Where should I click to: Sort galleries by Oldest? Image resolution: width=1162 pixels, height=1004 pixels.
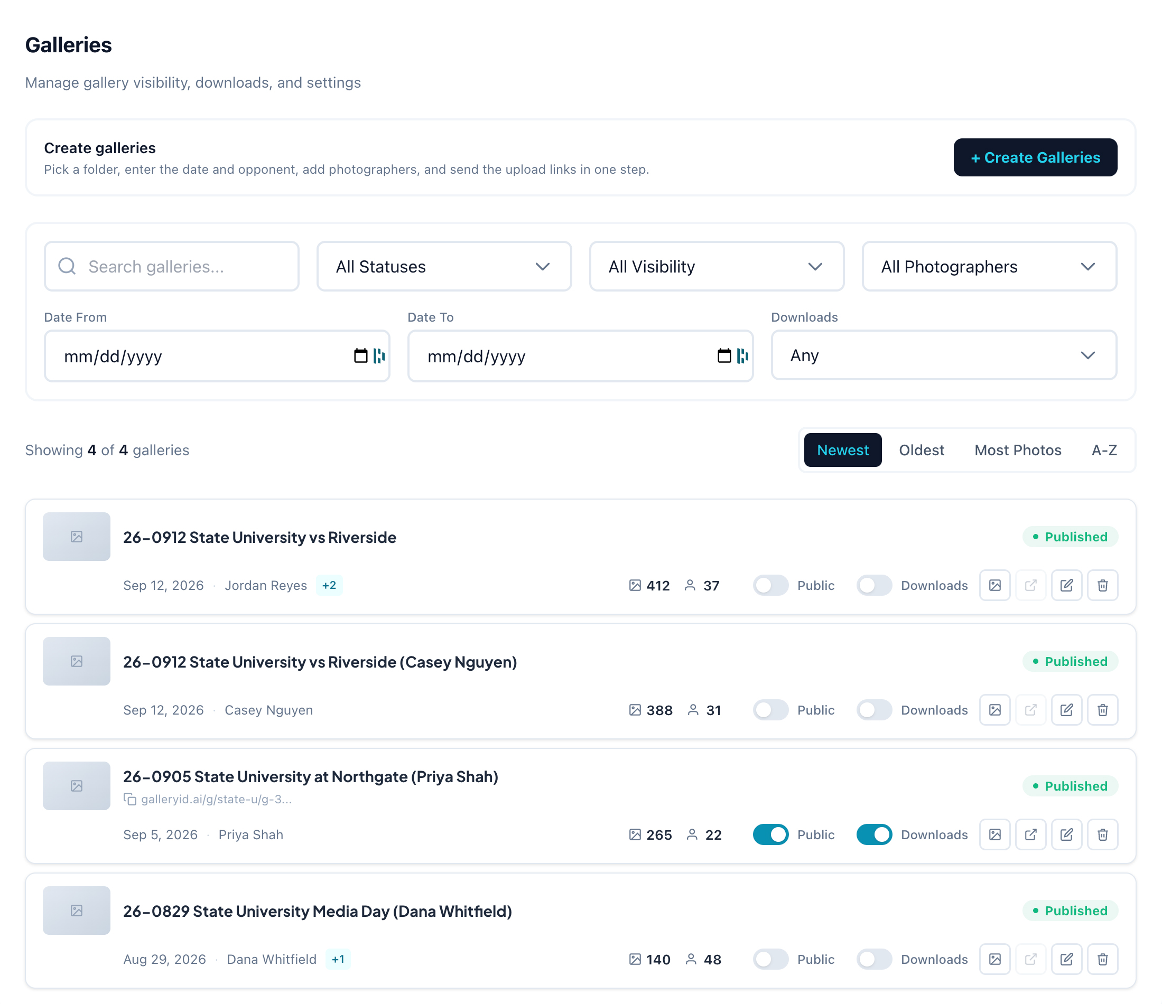click(x=922, y=450)
